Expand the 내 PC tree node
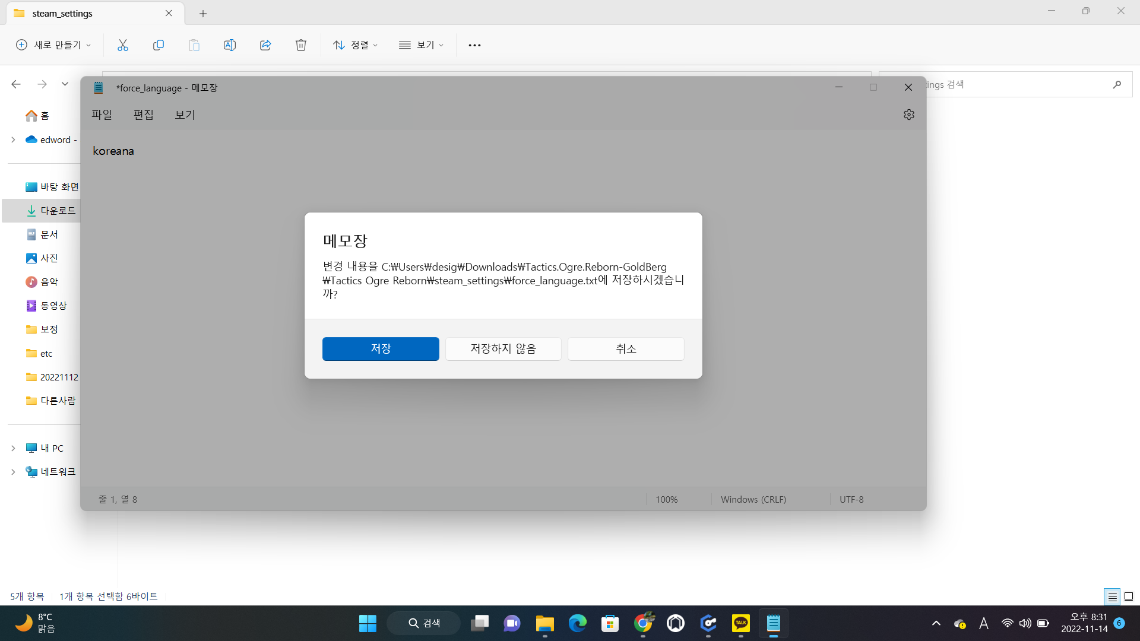The image size is (1140, 641). [13, 448]
